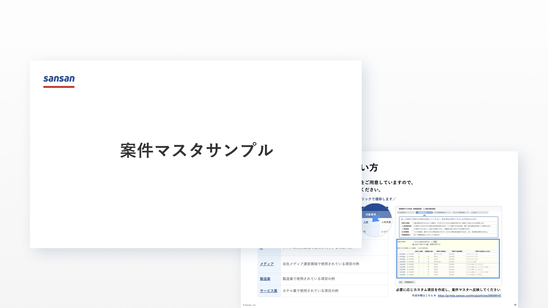Click the © Sansan, Inc. footer text

click(x=249, y=305)
